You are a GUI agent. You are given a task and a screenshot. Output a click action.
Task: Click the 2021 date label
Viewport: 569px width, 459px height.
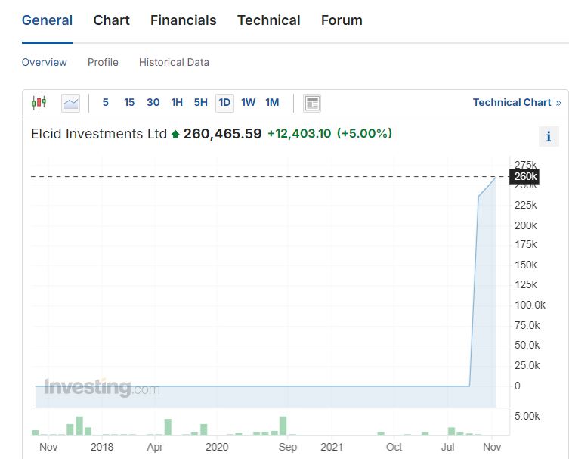[x=332, y=447]
